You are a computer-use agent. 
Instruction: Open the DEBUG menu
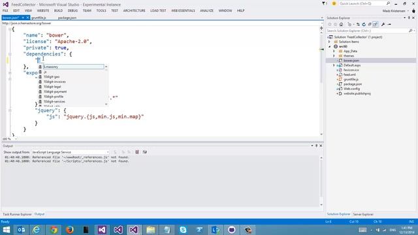[x=72, y=10]
